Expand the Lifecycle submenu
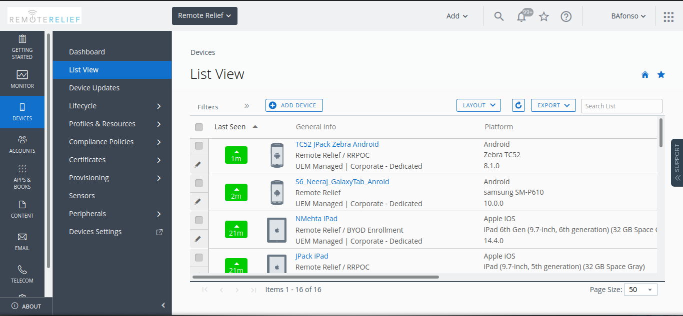The image size is (683, 316). 158,106
